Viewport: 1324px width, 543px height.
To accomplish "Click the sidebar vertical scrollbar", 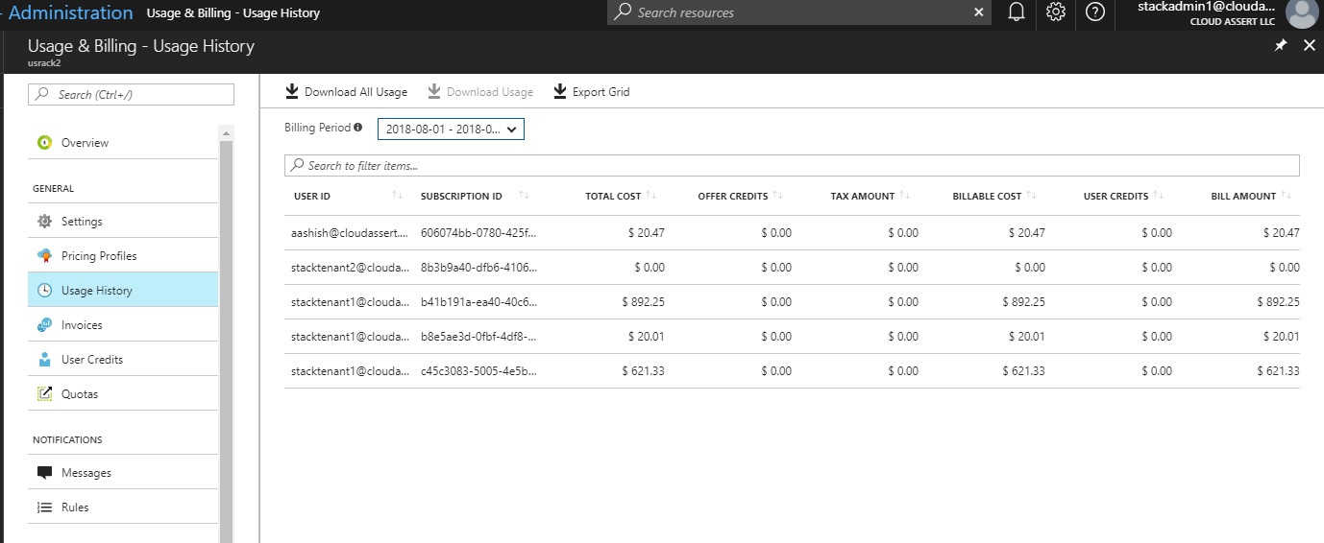I will pyautogui.click(x=227, y=336).
